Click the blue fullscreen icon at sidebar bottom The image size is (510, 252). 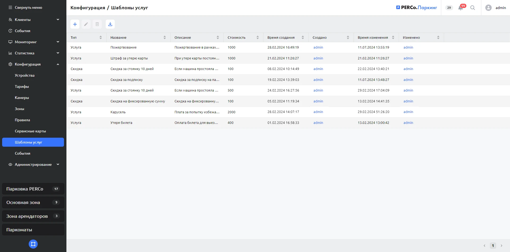(33, 244)
